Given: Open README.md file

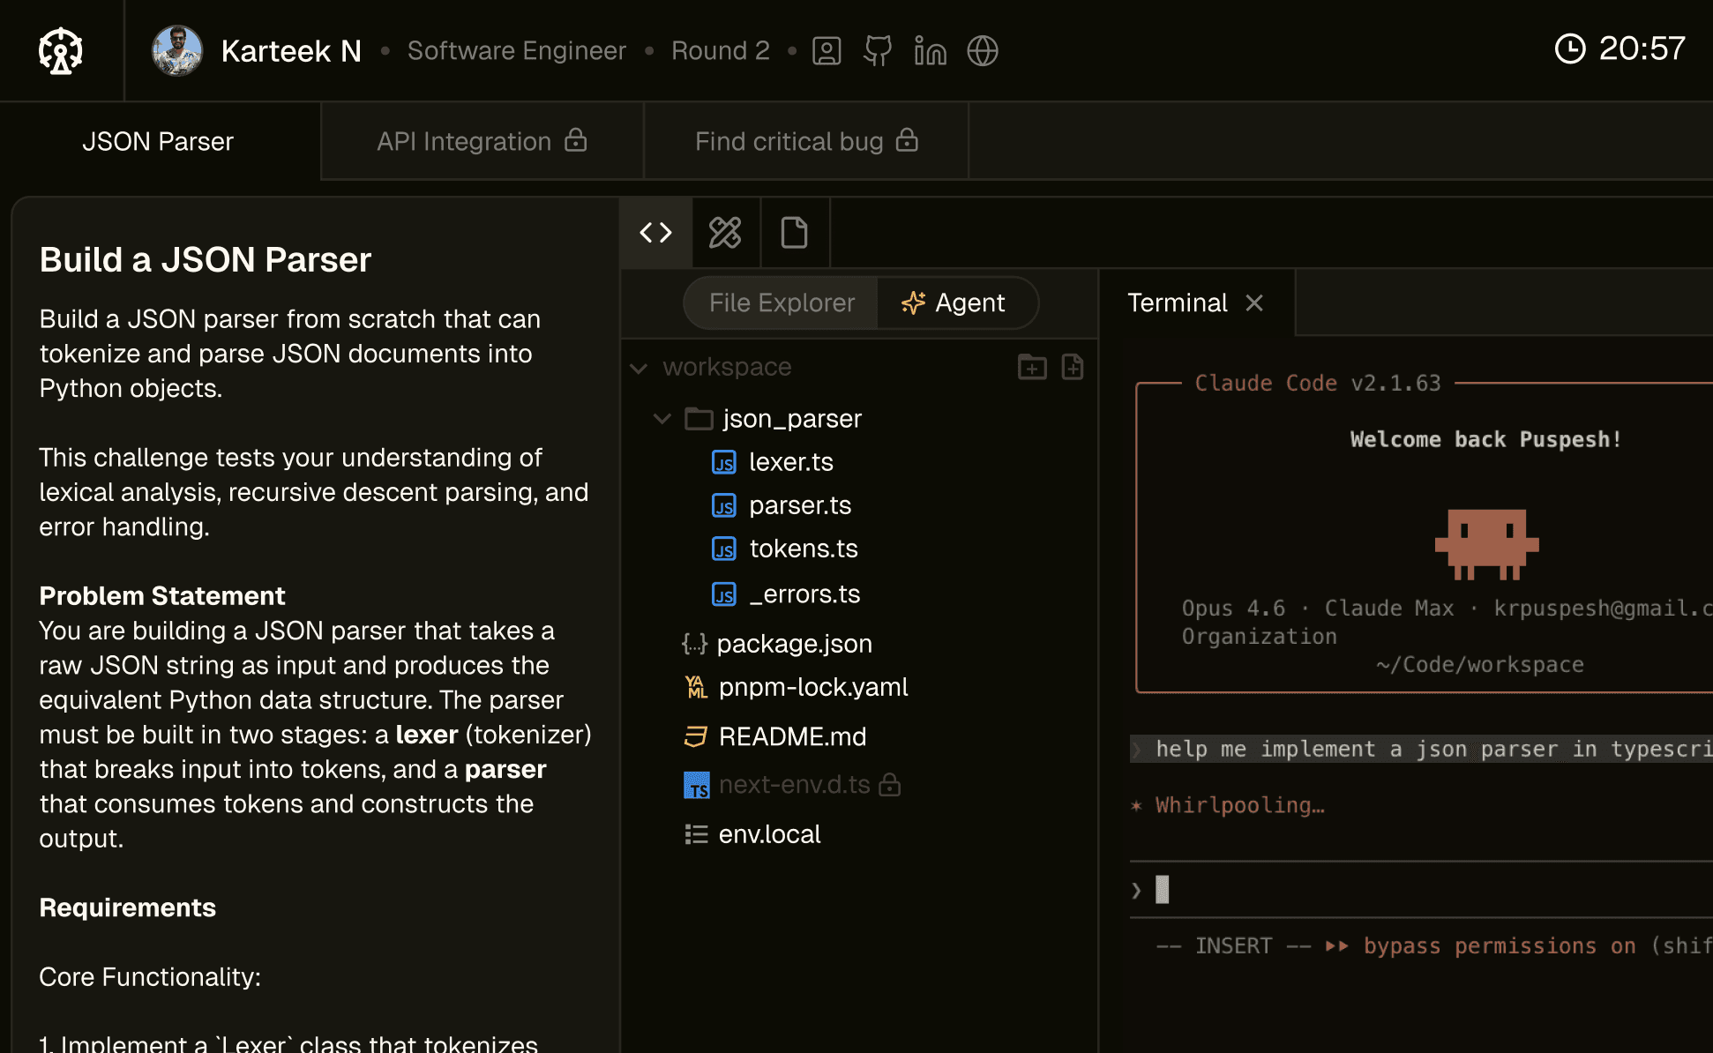Looking at the screenshot, I should (x=791, y=736).
